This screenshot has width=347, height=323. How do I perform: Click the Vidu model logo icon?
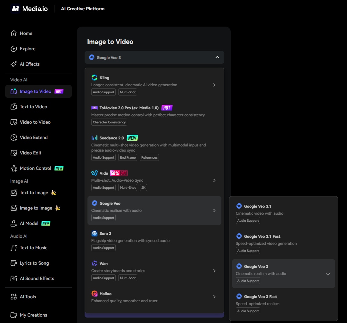95,173
